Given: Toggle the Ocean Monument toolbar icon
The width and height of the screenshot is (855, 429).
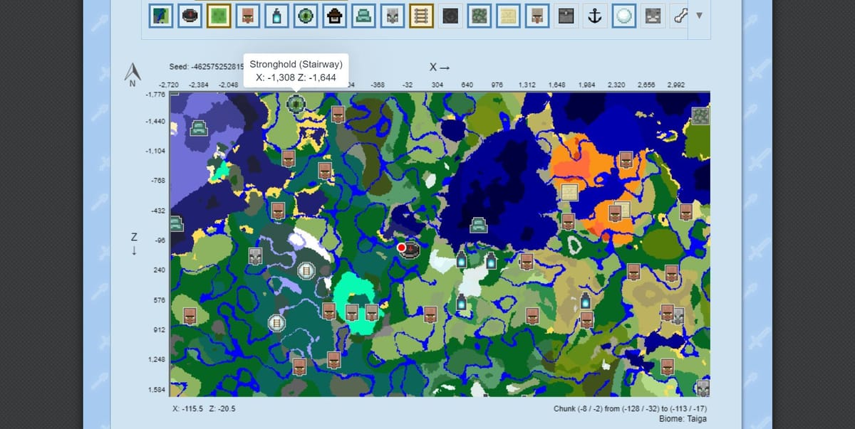Looking at the screenshot, I should 363,16.
